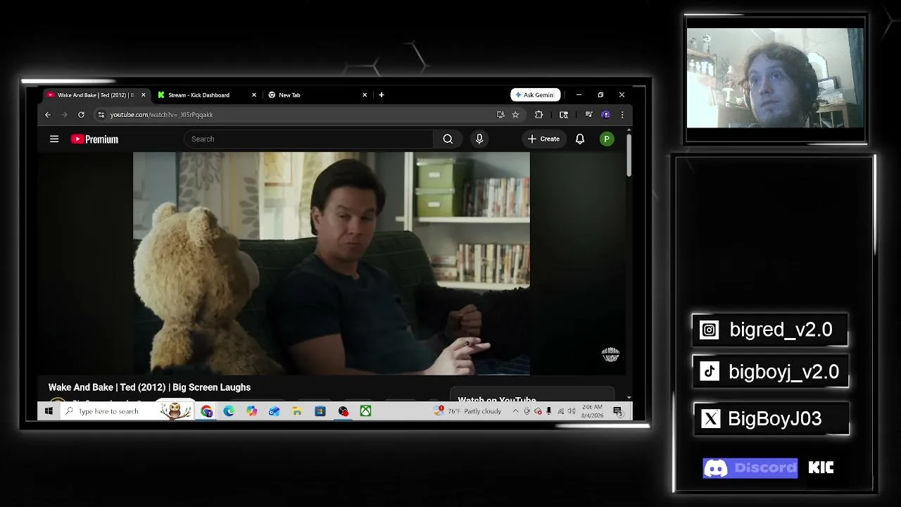
Task: Switch to the New Tab tab
Action: click(x=317, y=95)
